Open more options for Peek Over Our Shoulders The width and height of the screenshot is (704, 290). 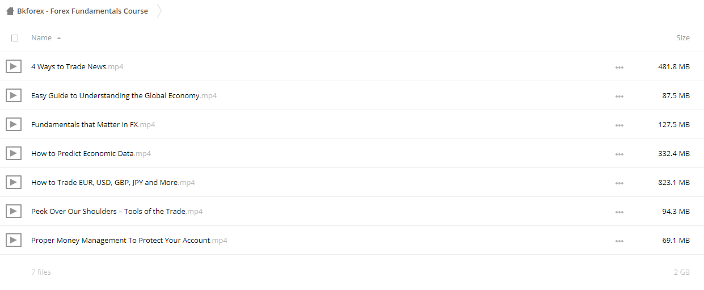[619, 212]
